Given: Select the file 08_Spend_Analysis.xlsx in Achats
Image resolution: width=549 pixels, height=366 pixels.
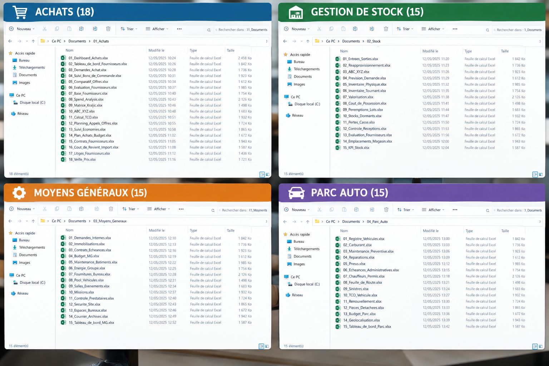Looking at the screenshot, I should (x=157, y=100).
